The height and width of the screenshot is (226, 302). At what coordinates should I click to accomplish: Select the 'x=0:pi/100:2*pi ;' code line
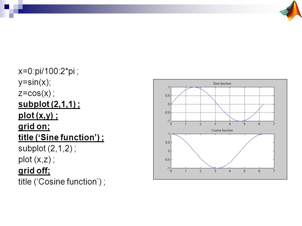(x=48, y=71)
